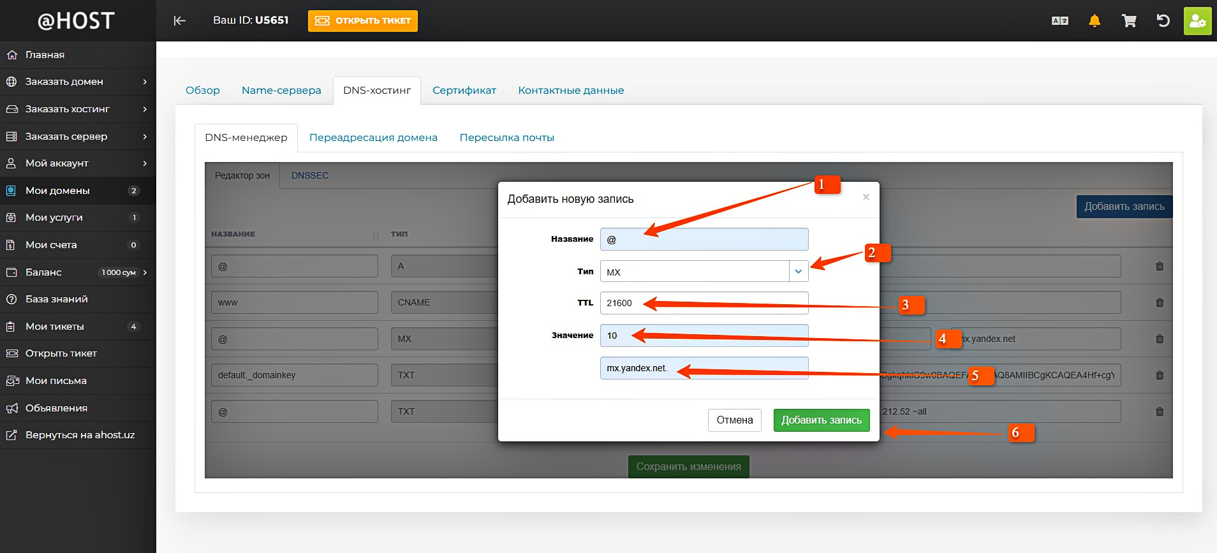Expand Заказать домен submenu chevron

click(x=145, y=82)
